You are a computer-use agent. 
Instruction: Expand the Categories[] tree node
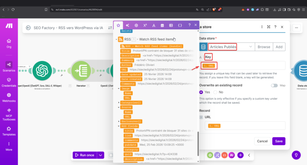(119, 103)
